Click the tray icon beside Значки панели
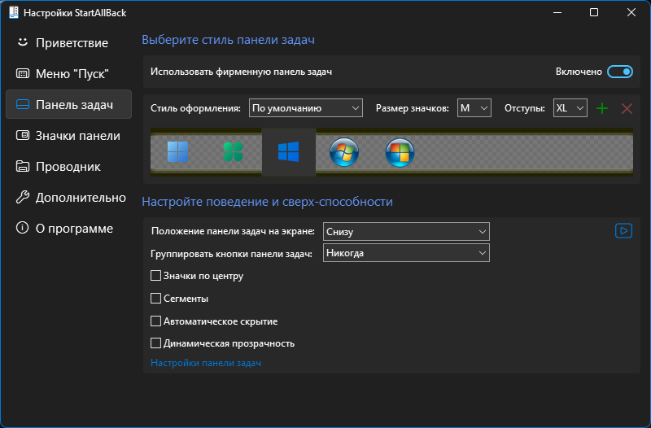 click(x=23, y=135)
